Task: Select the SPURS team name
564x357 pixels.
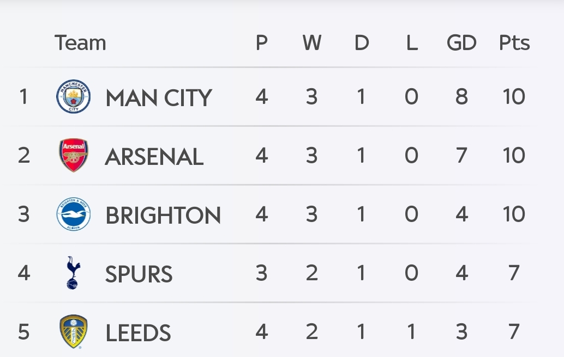Action: point(139,274)
